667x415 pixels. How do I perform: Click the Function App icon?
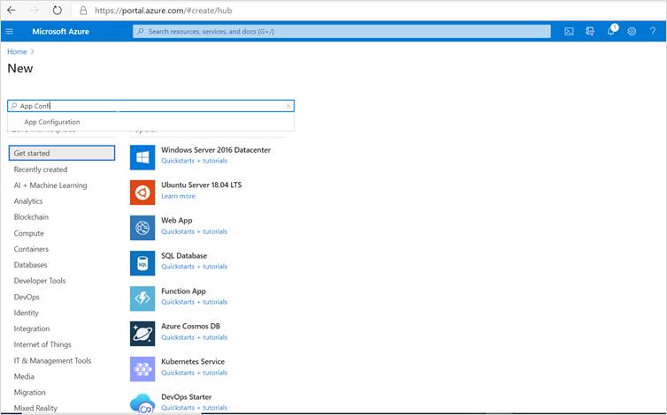[x=142, y=298]
